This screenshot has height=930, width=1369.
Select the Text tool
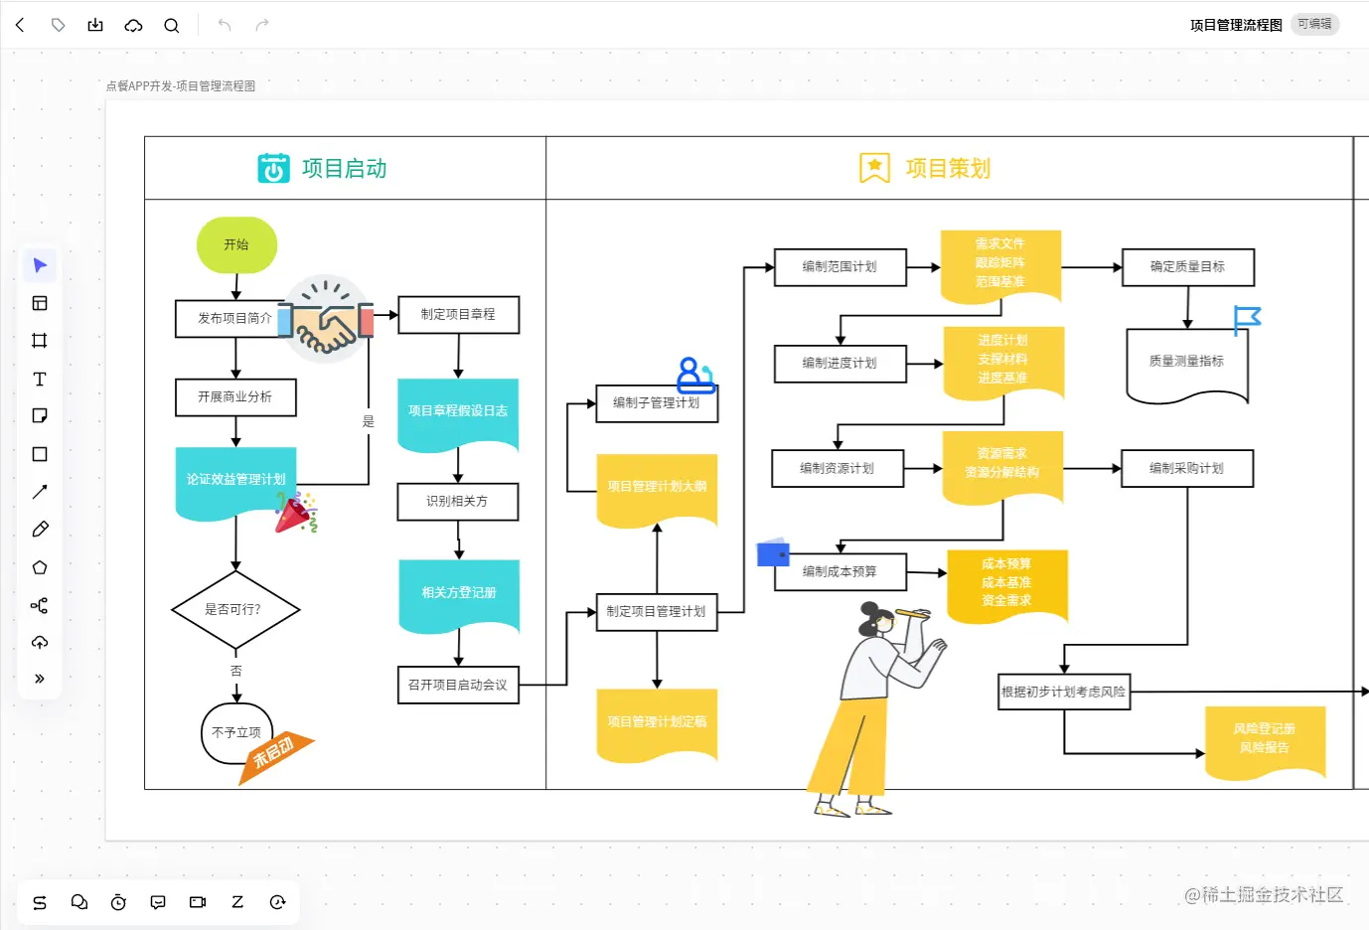(x=40, y=379)
